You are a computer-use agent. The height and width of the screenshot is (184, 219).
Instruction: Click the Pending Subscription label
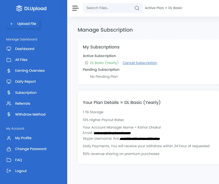[101, 70]
